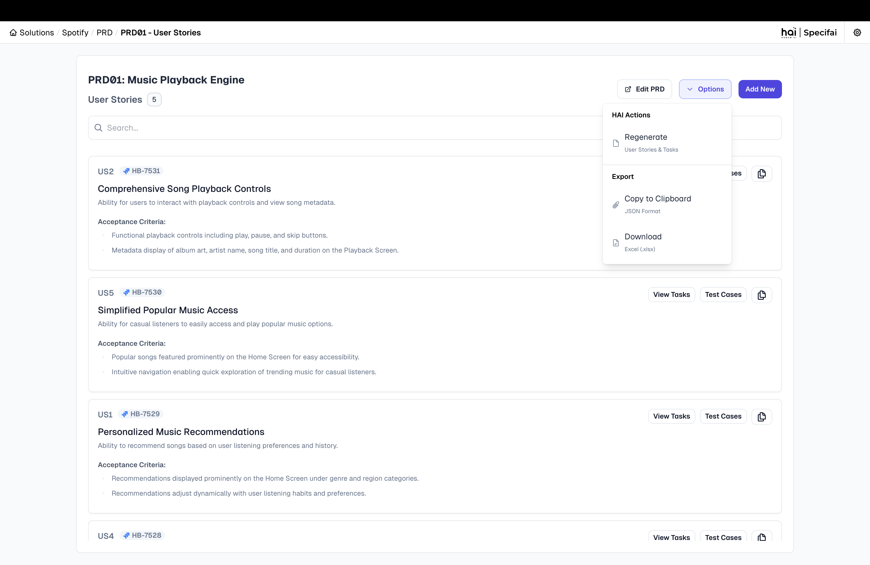Collapse the Options dropdown
The image size is (870, 565).
(x=705, y=89)
